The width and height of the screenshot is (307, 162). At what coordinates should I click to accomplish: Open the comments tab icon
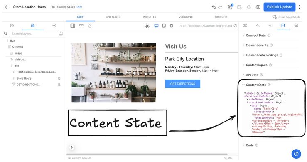click(x=296, y=25)
